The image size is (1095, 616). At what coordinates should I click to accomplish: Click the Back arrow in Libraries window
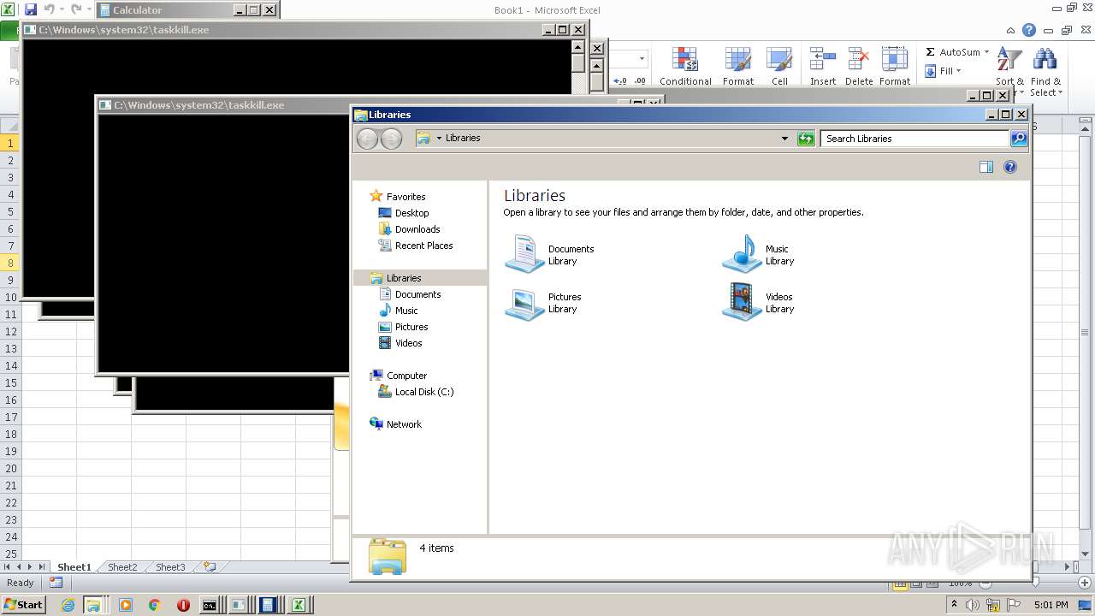coord(367,139)
